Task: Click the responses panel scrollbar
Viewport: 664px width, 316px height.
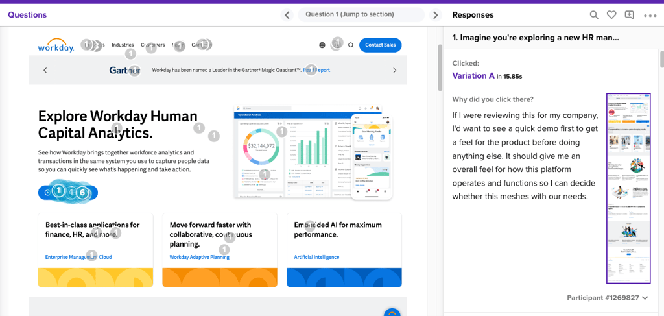Action: point(661,59)
